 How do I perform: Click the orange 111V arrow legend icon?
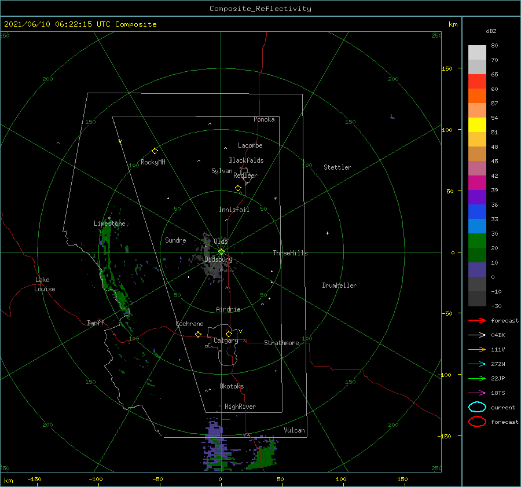477,349
